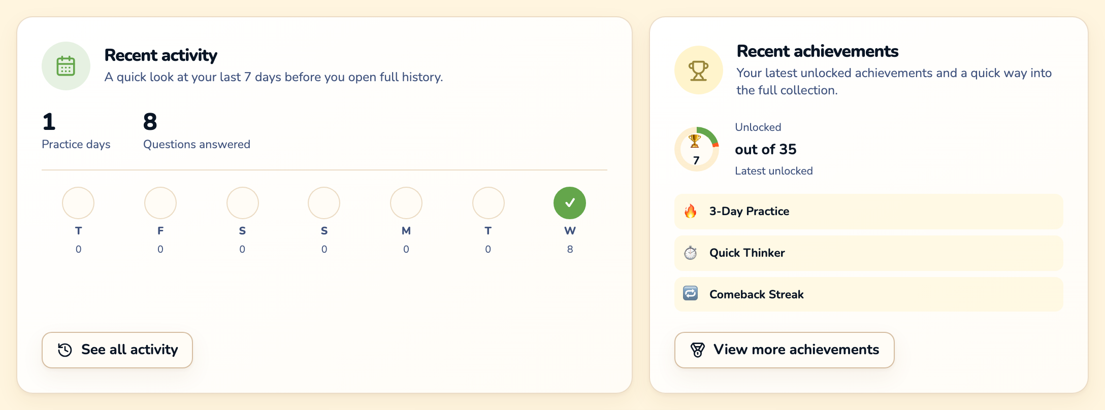The width and height of the screenshot is (1105, 410).
Task: Click the fire icon for 3-Day Practice
Action: click(x=690, y=211)
